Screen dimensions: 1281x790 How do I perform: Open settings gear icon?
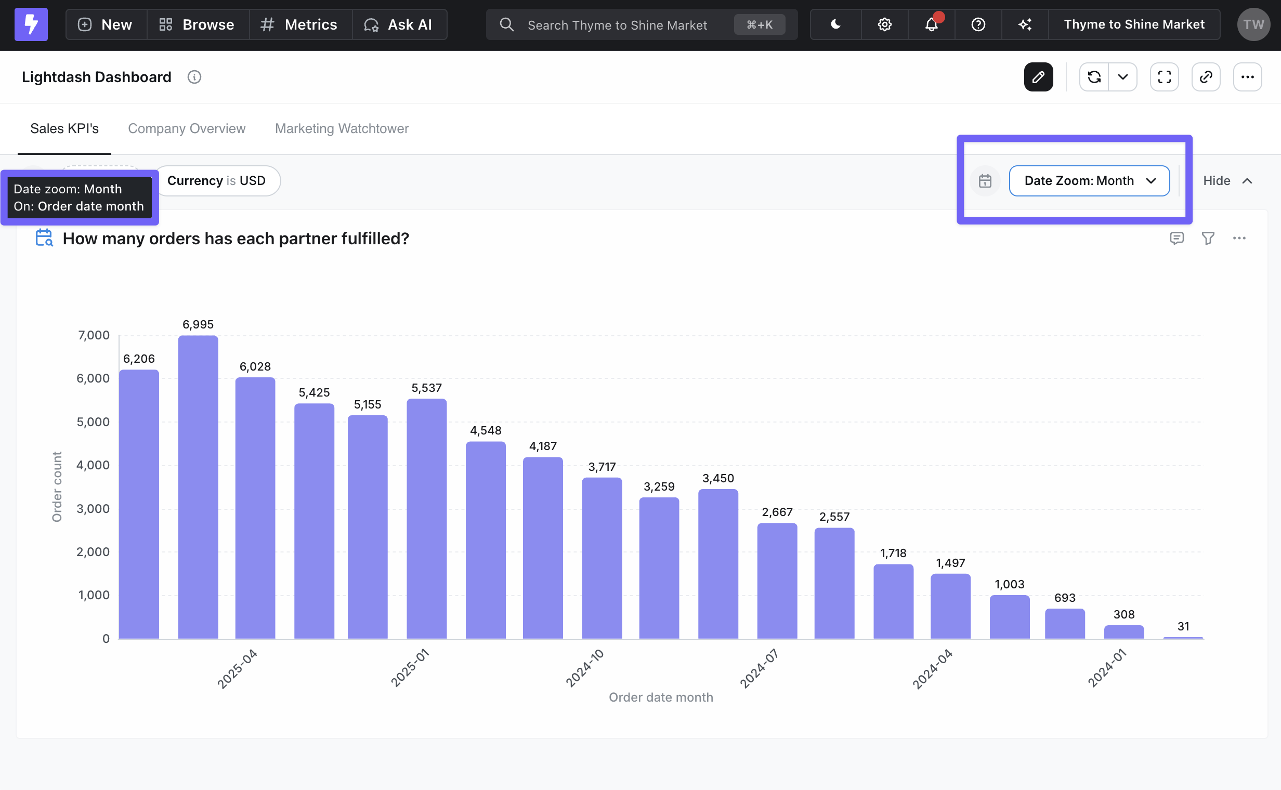[x=884, y=24]
